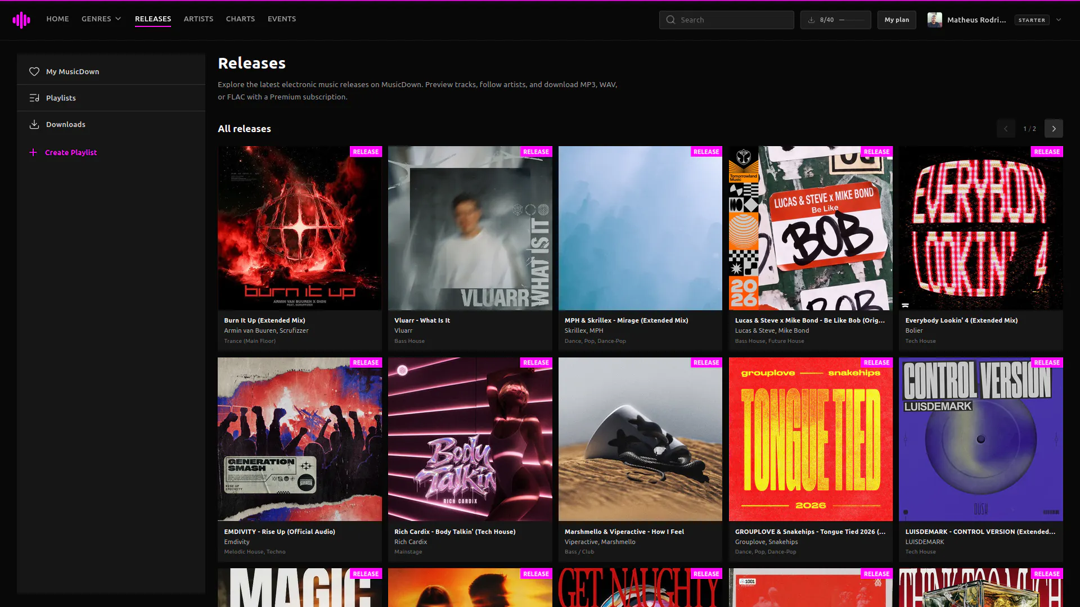The height and width of the screenshot is (607, 1080).
Task: Click RELEASE badge on Body Talkin' cover
Action: coord(536,363)
